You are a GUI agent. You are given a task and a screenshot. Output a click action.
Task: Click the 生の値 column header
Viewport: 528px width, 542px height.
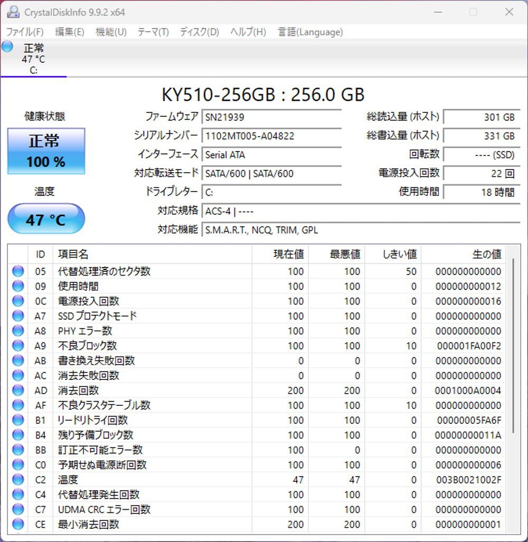(464, 254)
